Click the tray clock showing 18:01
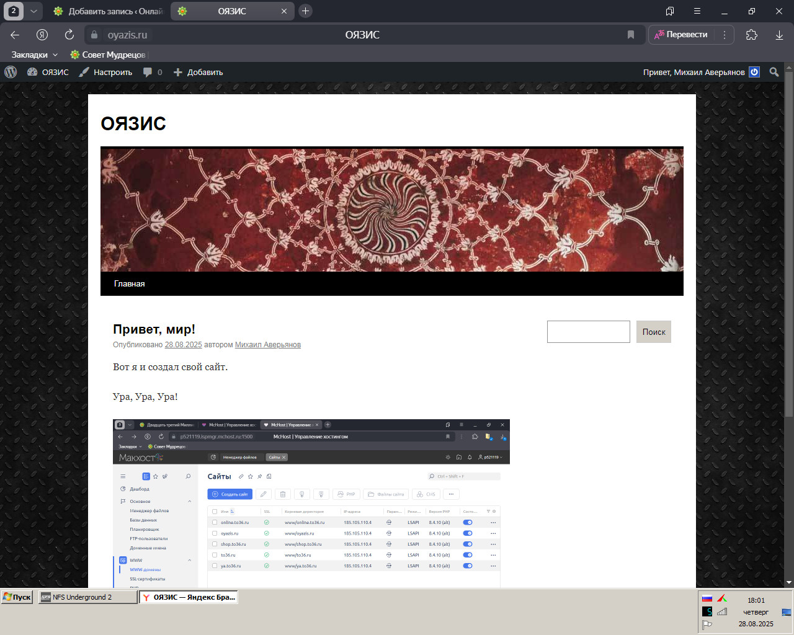794x635 pixels. [x=756, y=600]
